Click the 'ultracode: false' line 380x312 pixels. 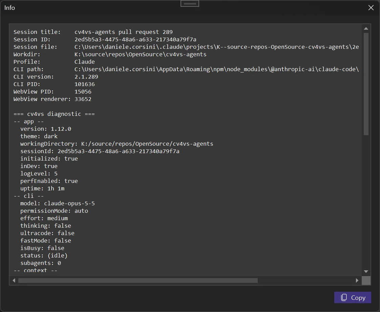click(x=47, y=233)
